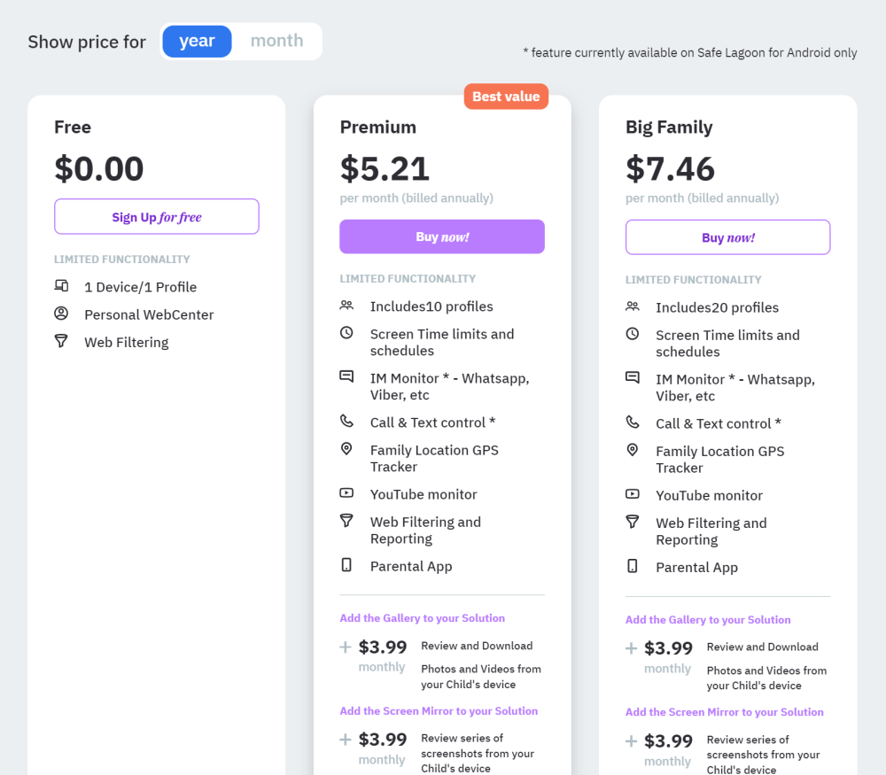This screenshot has height=775, width=886.
Task: Click the chat bubble icon next to IM Monitor
Action: (346, 376)
